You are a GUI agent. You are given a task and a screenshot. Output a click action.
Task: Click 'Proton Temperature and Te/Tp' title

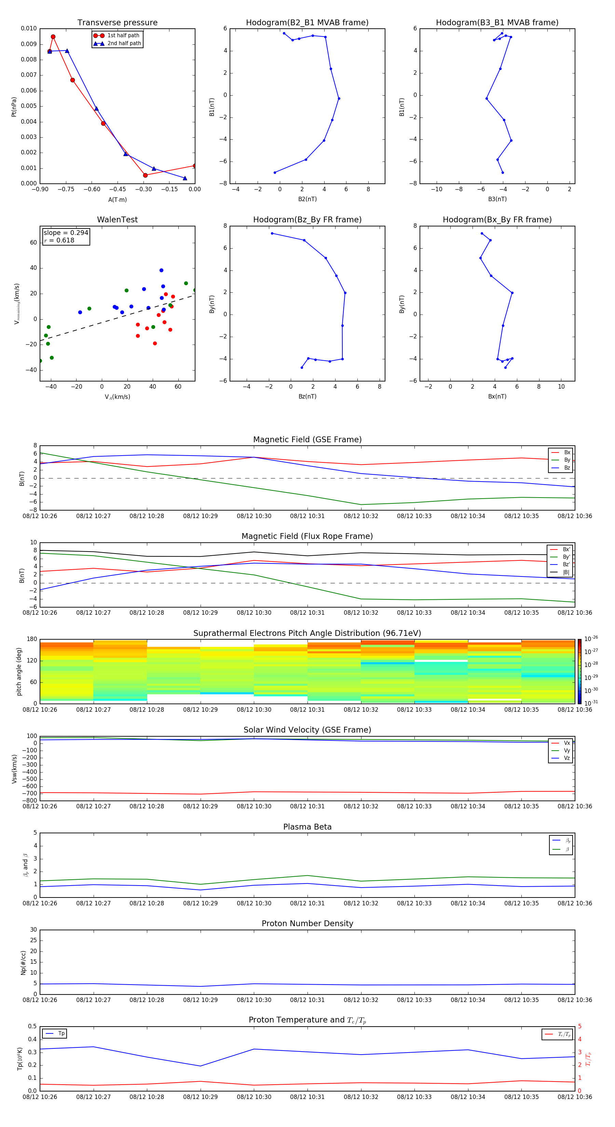307,1020
